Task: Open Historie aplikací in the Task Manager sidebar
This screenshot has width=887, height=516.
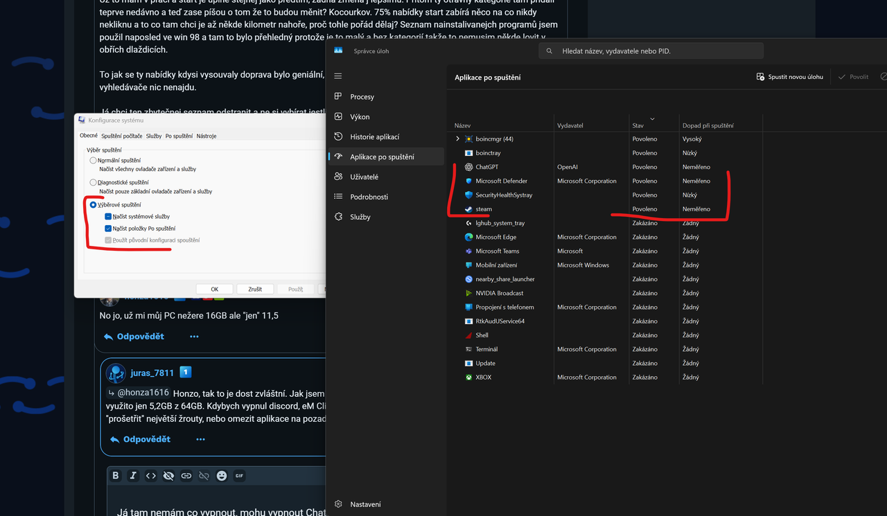Action: [x=385, y=137]
